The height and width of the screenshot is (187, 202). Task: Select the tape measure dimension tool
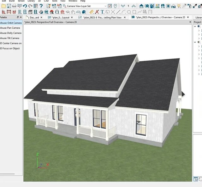pos(92,12)
